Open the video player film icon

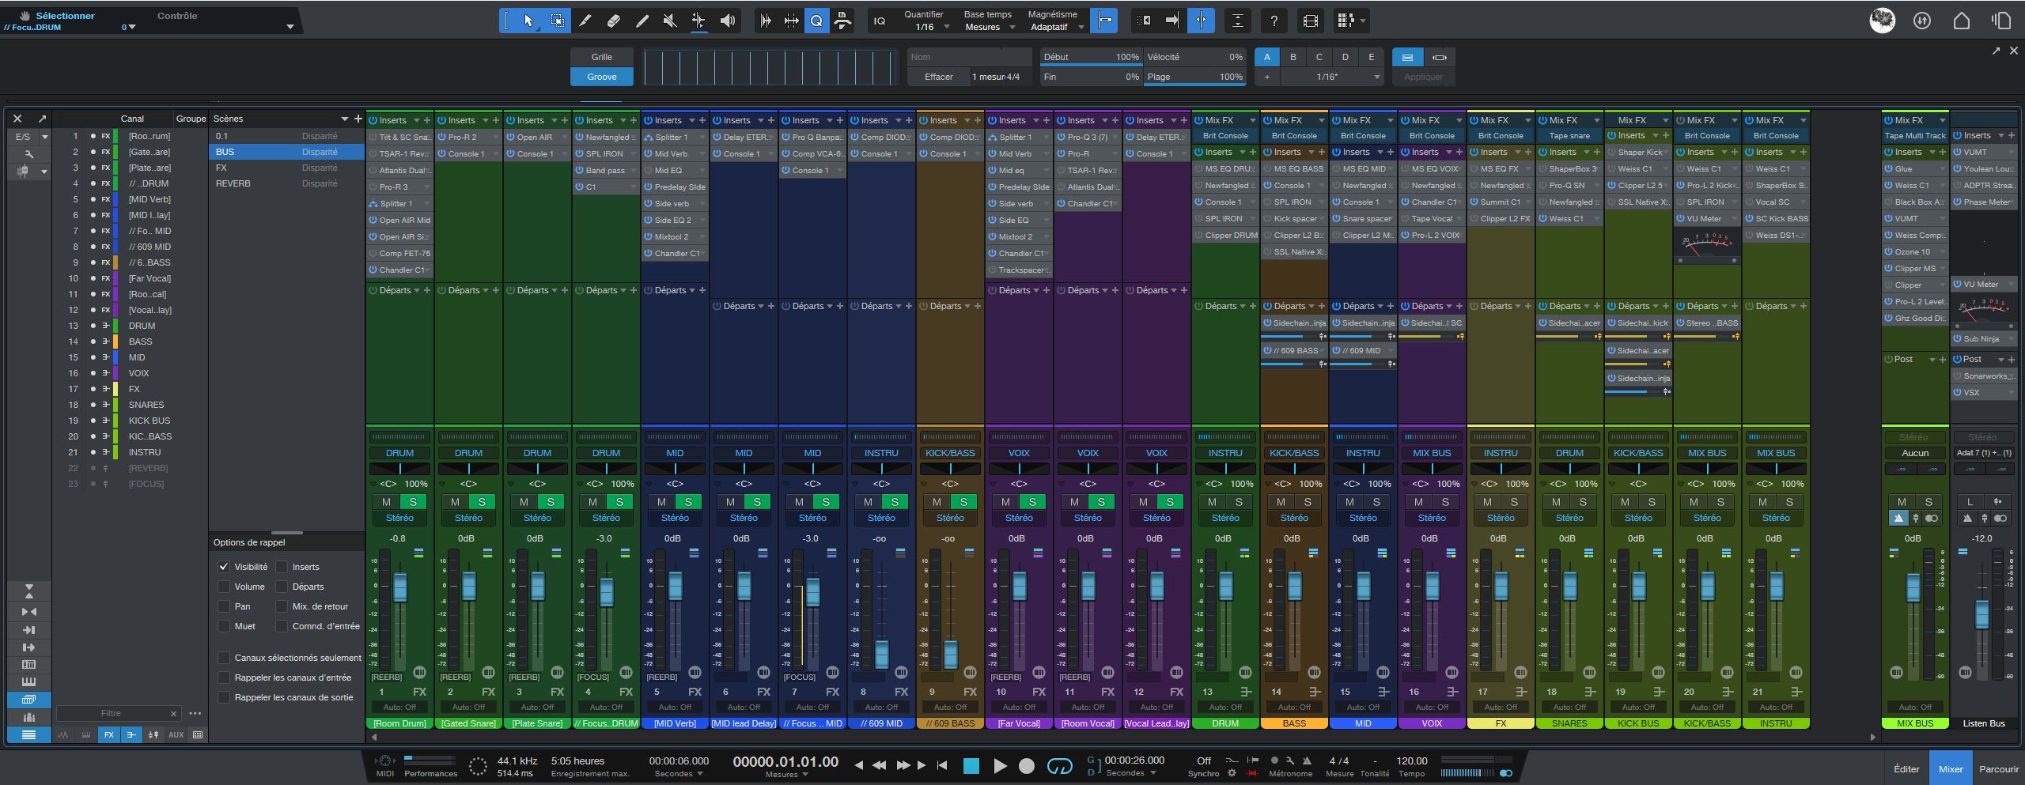(x=1310, y=21)
